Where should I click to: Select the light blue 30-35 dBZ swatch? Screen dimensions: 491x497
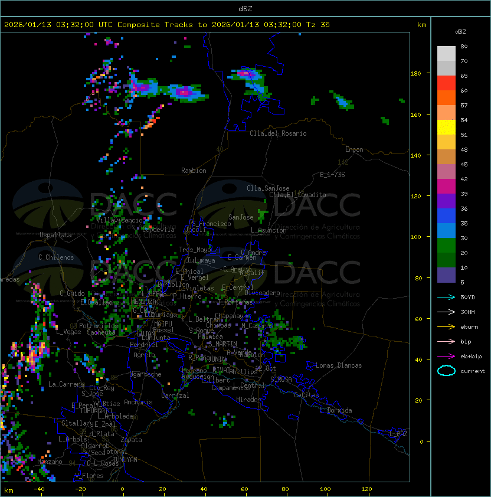446,230
